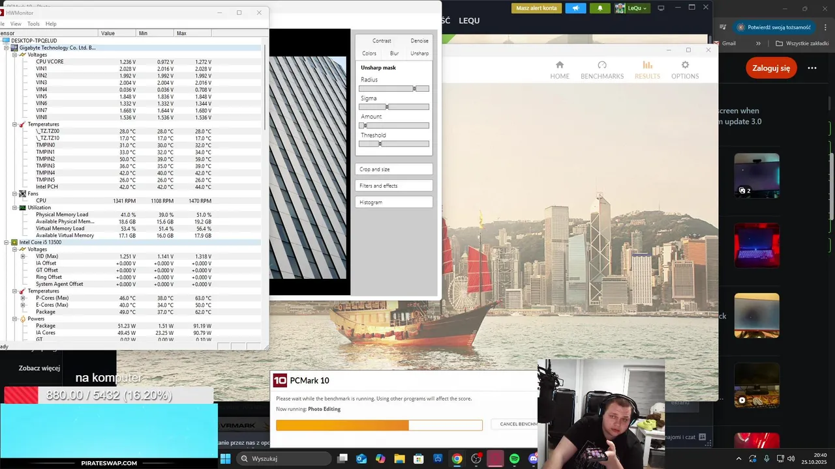This screenshot has height=469, width=835.
Task: Click the Wyszukaj taskbar search box
Action: (x=284, y=459)
